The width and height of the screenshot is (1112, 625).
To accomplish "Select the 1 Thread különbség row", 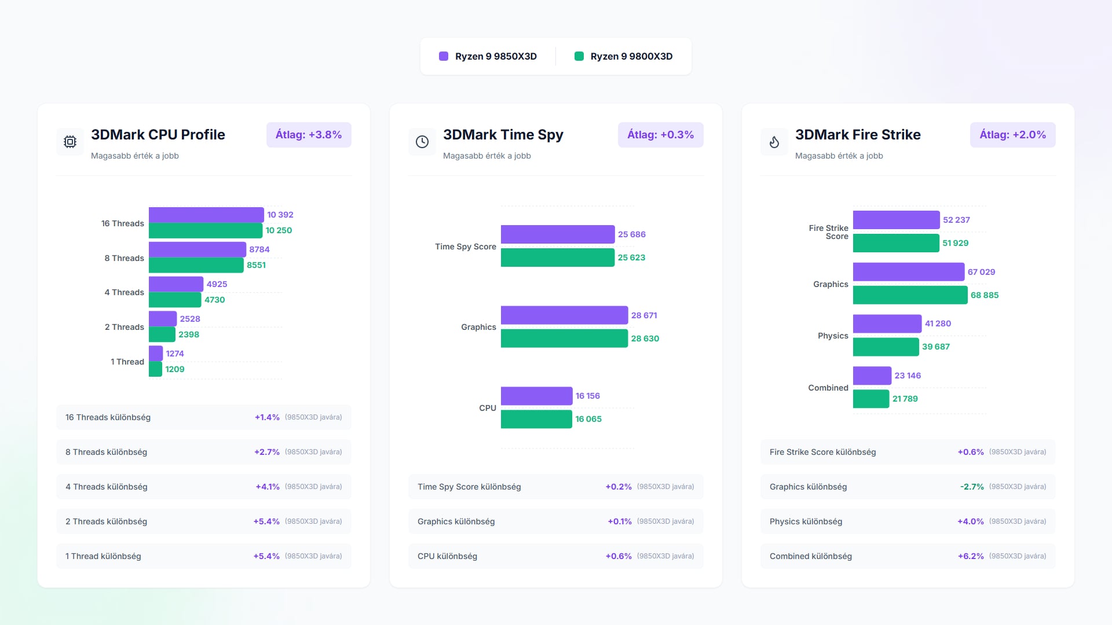I will pos(203,556).
